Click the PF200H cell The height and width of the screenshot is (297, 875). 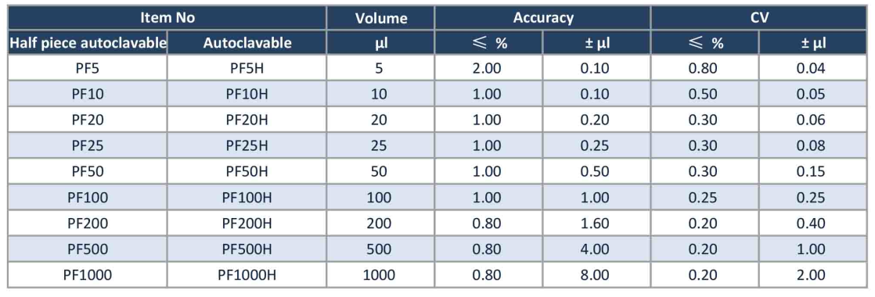click(x=247, y=223)
